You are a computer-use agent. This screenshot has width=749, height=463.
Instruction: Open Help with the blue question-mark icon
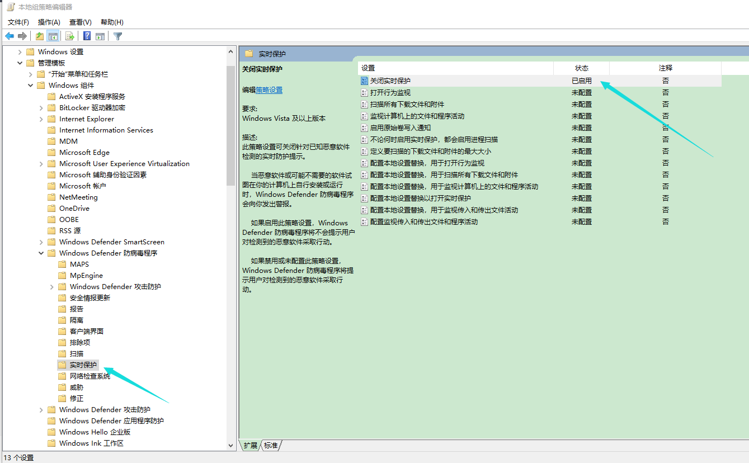(x=87, y=36)
